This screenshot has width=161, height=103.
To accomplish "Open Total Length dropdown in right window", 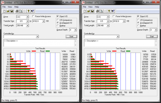I will [x=108, y=25].
